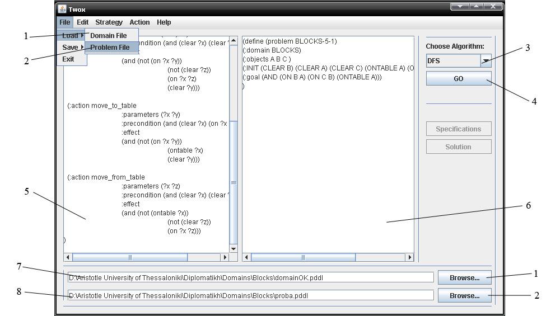Select Problem File submenu entry
This screenshot has width=560, height=316.
[x=111, y=48]
